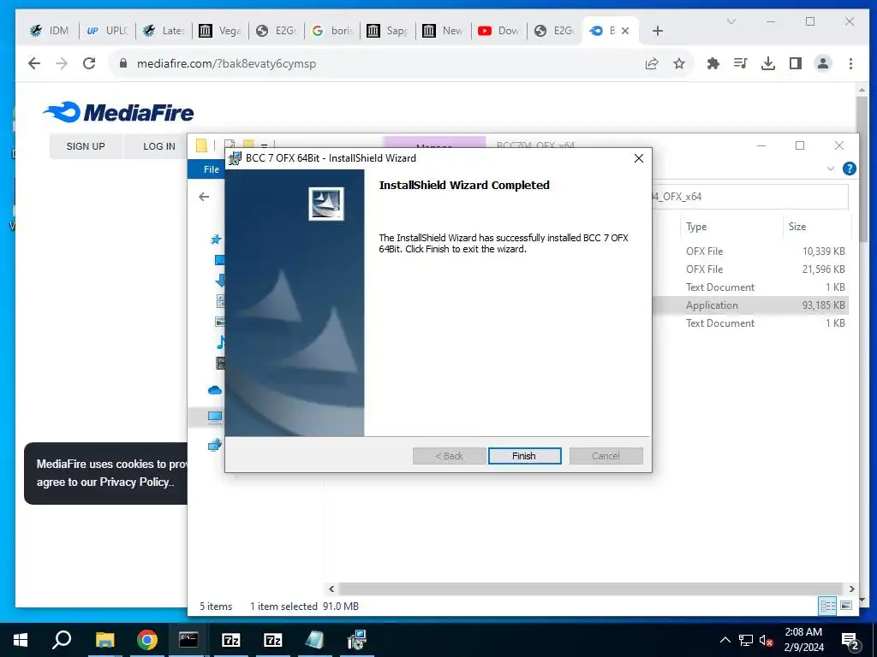Image resolution: width=877 pixels, height=657 pixels.
Task: Select the 10,339 KB OFX File row
Action: tap(751, 252)
